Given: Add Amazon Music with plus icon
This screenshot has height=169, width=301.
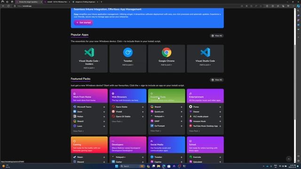Looking at the screenshot, I should tap(220, 121).
